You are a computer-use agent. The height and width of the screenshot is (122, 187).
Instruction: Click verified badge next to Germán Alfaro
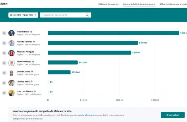[x=32, y=71]
